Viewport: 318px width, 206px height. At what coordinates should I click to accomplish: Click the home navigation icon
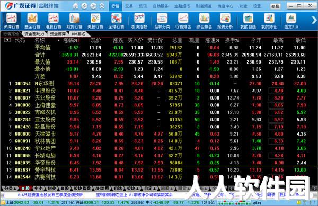pos(75,6)
